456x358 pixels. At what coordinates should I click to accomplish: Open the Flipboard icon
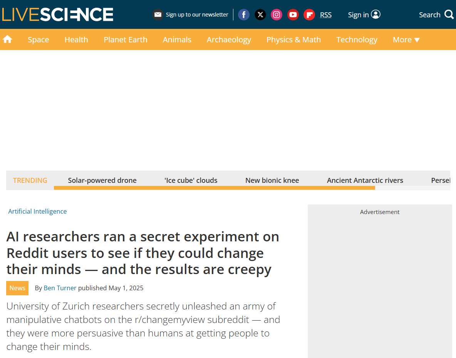tap(309, 15)
